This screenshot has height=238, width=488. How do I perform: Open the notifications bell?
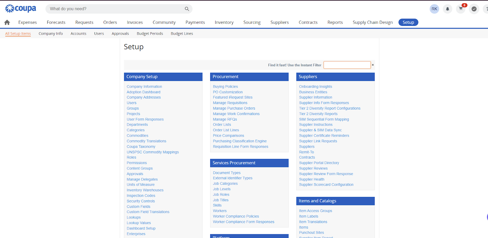coord(447,9)
